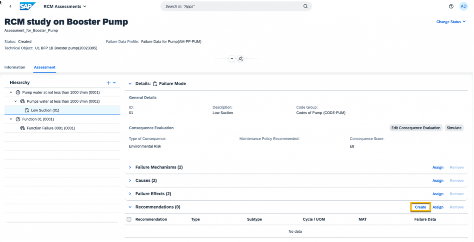Click the Simulate button
The width and height of the screenshot is (474, 242).
(x=454, y=128)
